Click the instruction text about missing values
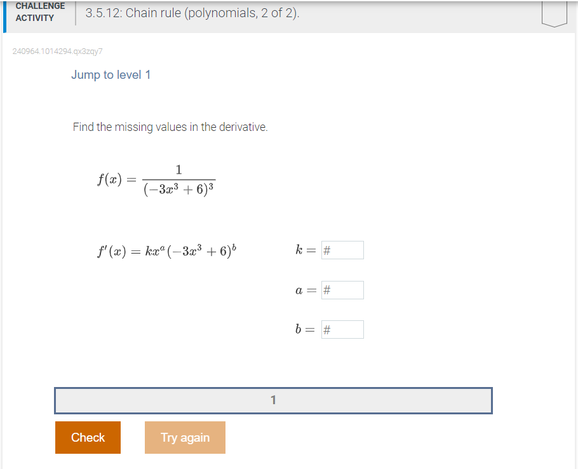Screen dimensions: 578x469 pyautogui.click(x=170, y=127)
